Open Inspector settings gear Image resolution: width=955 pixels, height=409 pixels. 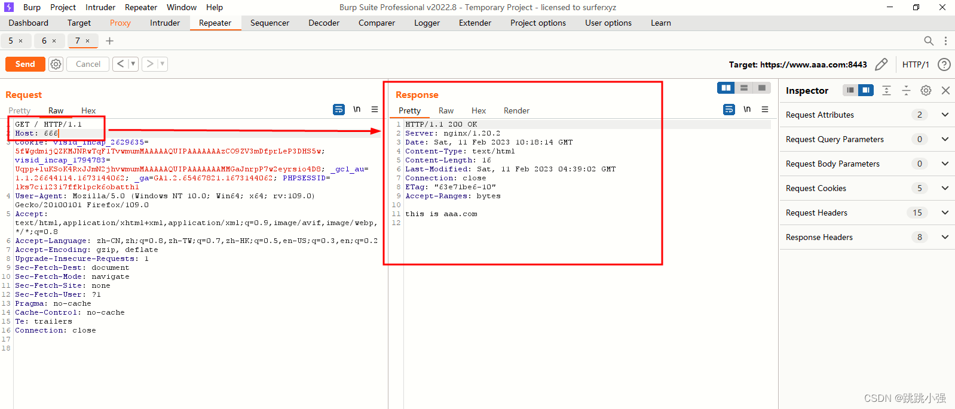point(926,90)
